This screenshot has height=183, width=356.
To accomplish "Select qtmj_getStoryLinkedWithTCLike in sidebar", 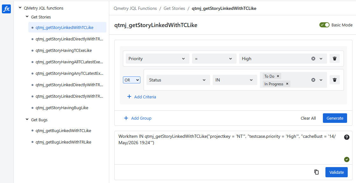I will (x=67, y=27).
